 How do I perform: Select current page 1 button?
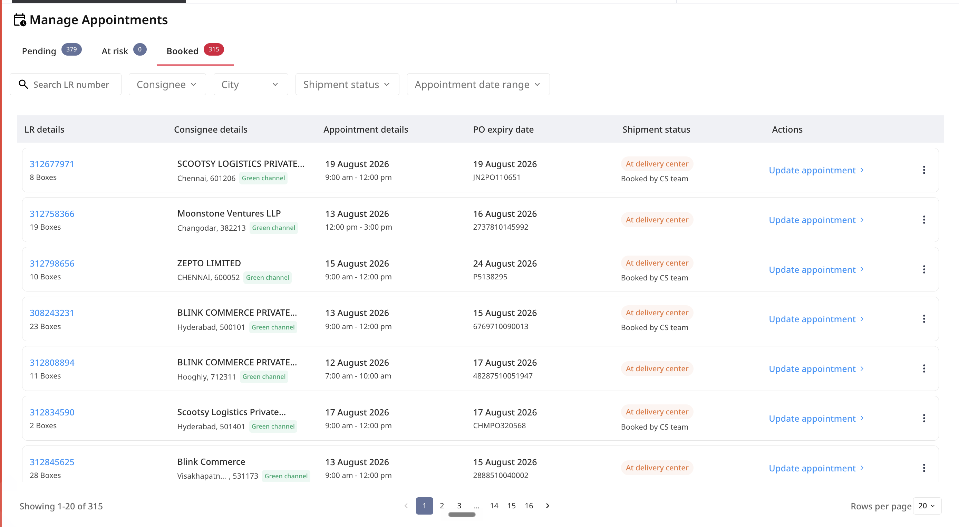pos(424,506)
